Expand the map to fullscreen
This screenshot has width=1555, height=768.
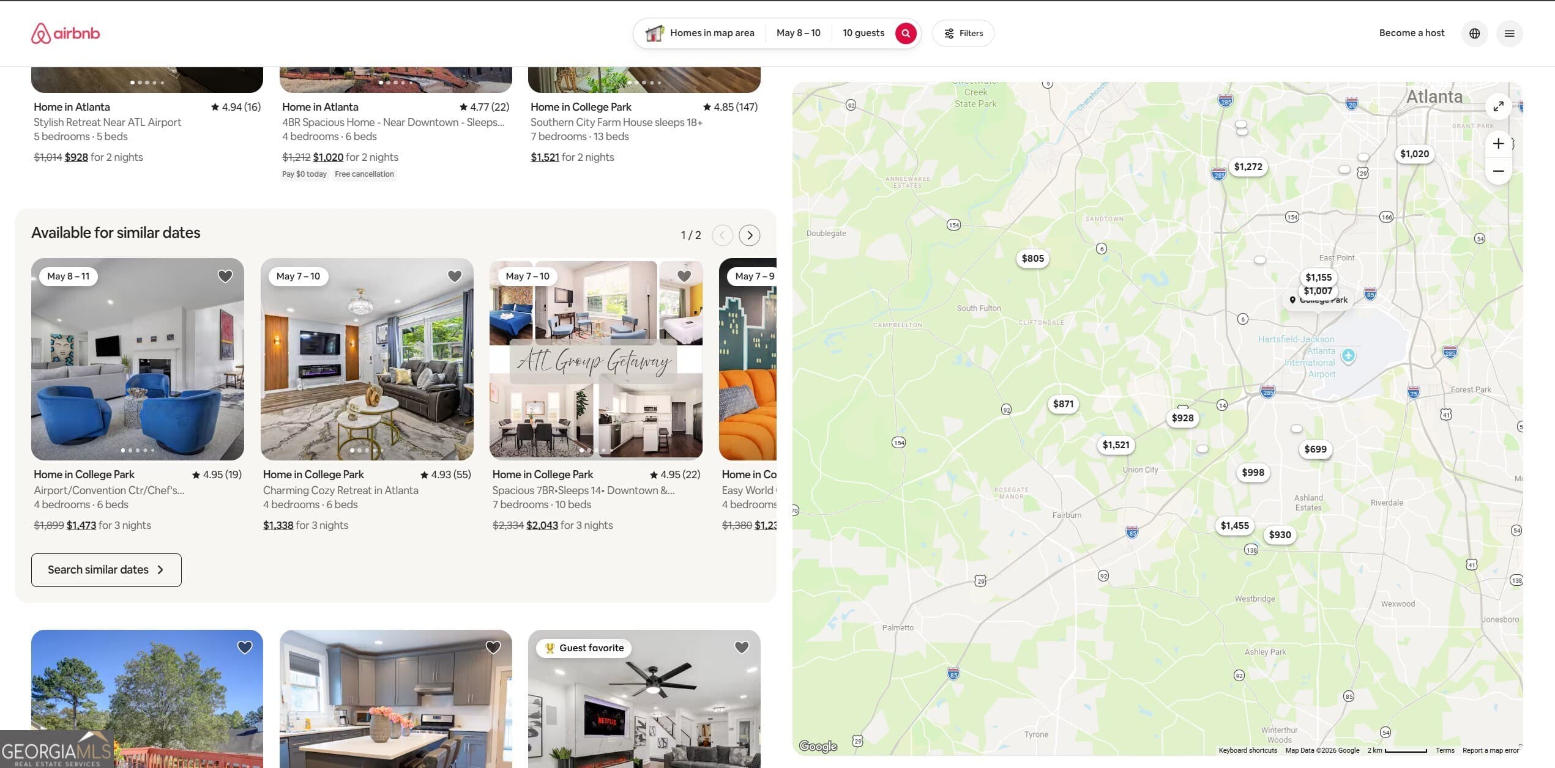point(1498,106)
